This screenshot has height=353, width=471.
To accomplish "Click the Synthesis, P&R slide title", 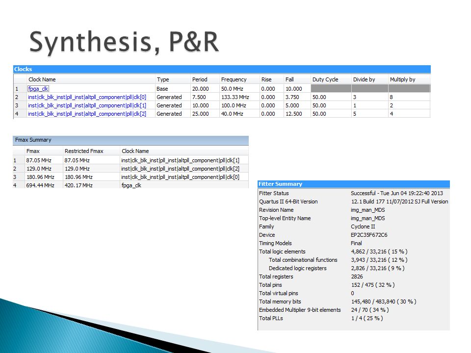I will pos(124,42).
